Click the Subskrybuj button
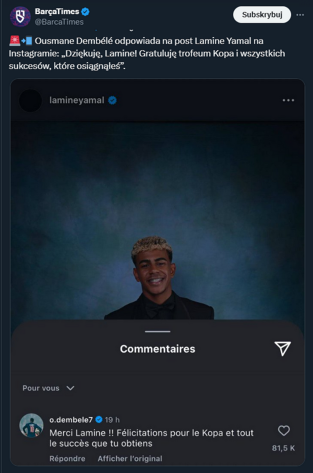The height and width of the screenshot is (473, 313). coord(262,15)
